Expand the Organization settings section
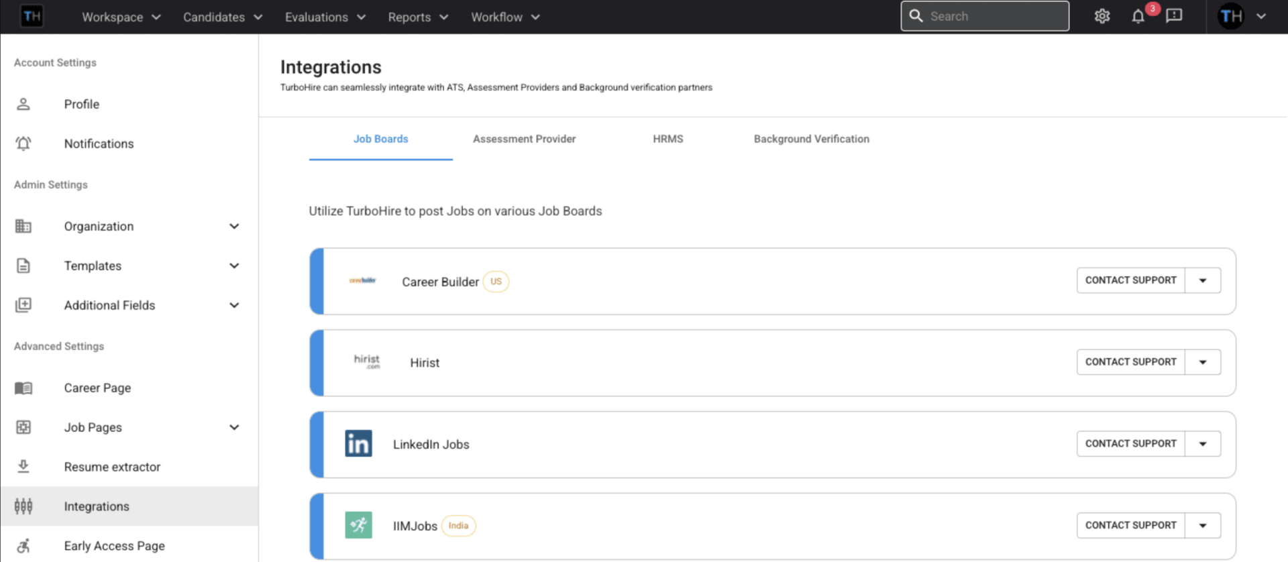 tap(234, 227)
